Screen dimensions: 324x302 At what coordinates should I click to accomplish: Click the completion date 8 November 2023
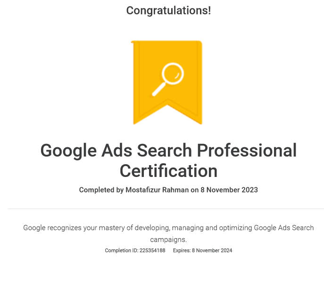229,190
